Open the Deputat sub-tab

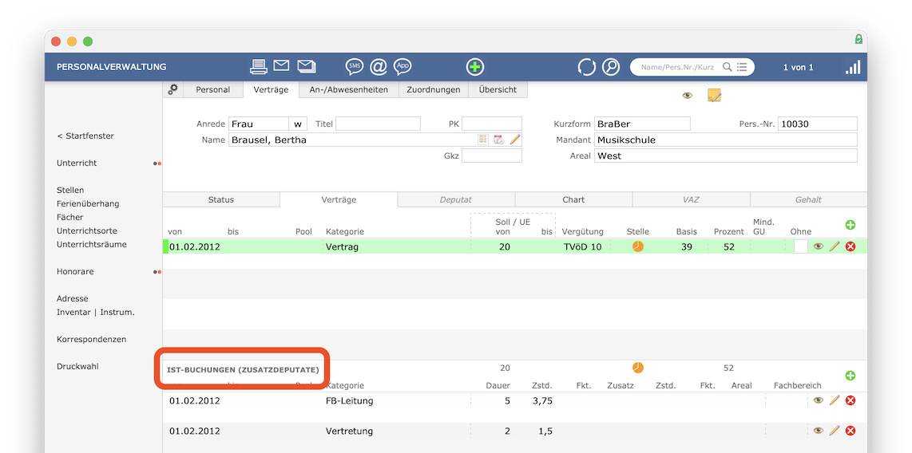(456, 199)
